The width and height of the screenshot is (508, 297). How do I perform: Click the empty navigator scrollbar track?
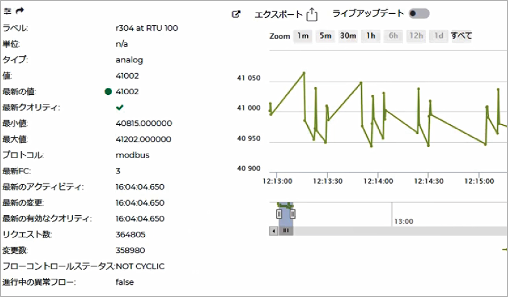point(396,231)
